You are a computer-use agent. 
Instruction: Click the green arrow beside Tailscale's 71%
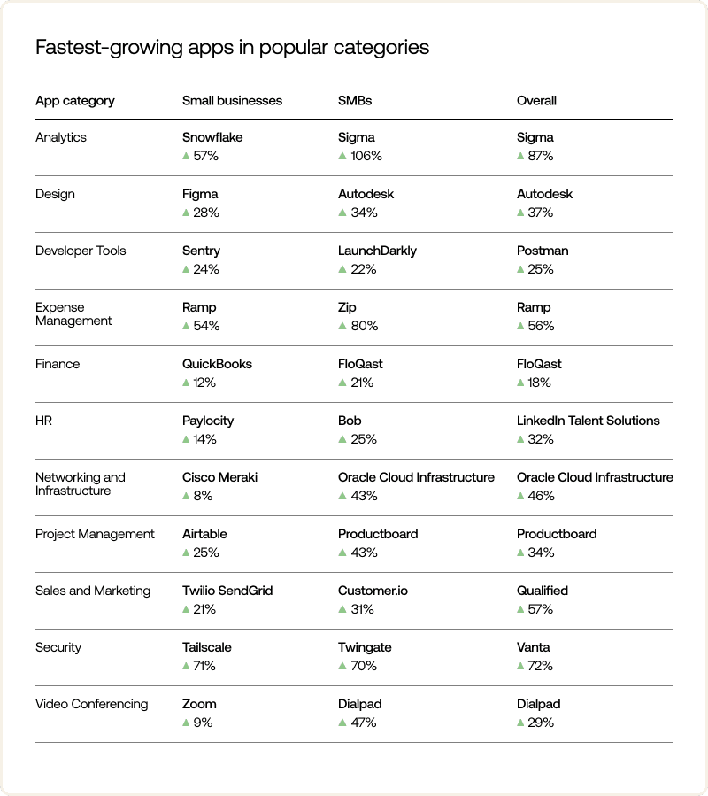pos(186,666)
